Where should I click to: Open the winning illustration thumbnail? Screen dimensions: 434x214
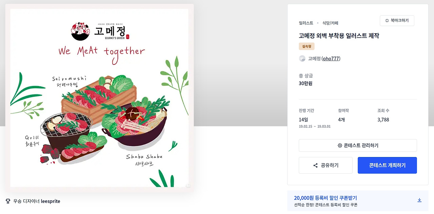pos(99,98)
